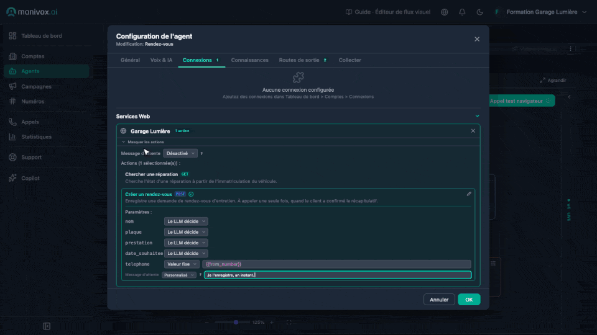597x335 pixels.
Task: Deselect the Créer un rendez-vous action
Action: [x=191, y=194]
